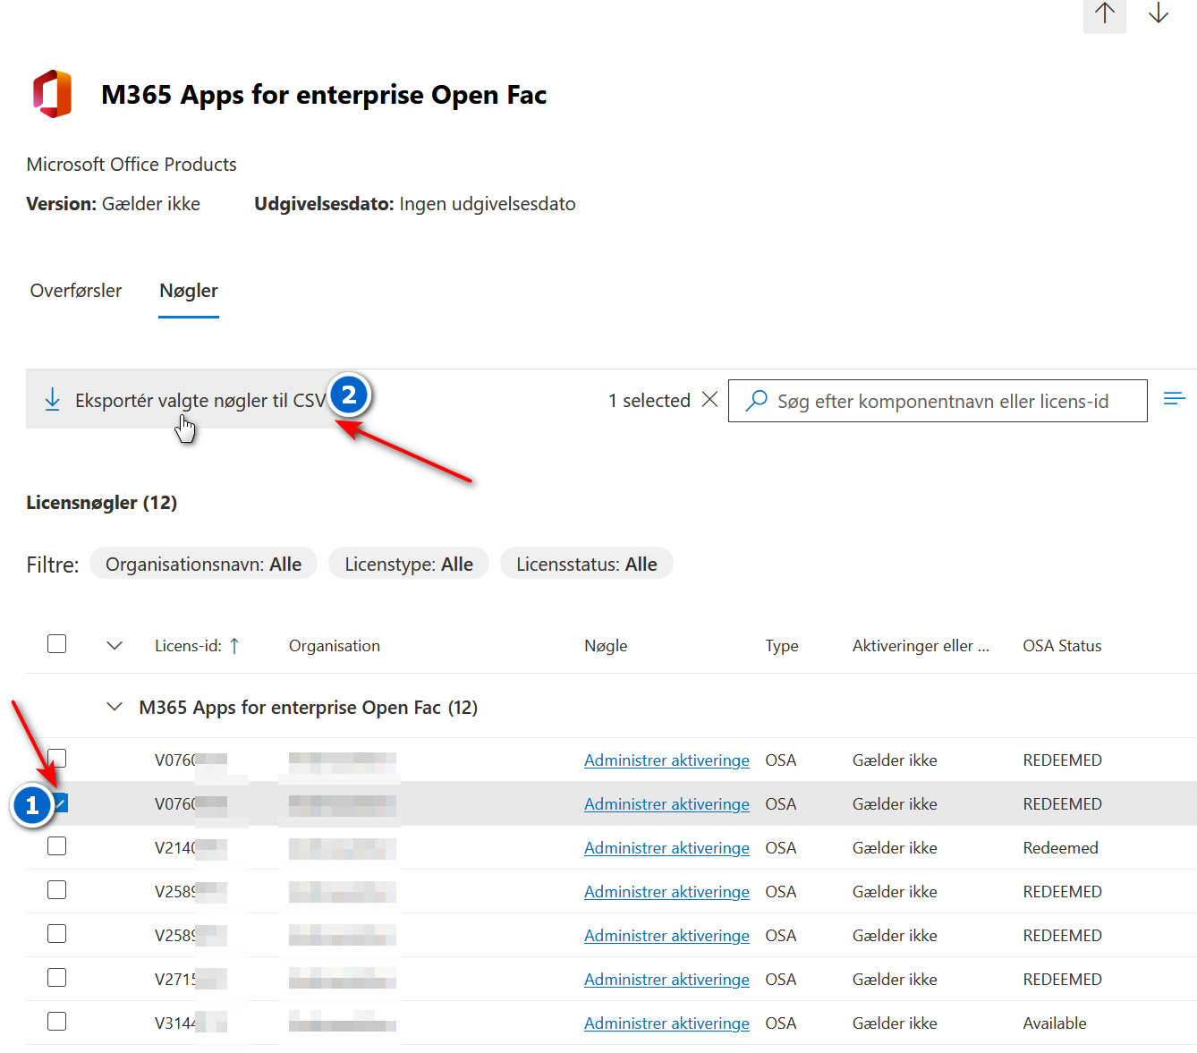Select the V2140 row checkbox
Viewport: 1197px width, 1053px height.
tap(56, 846)
